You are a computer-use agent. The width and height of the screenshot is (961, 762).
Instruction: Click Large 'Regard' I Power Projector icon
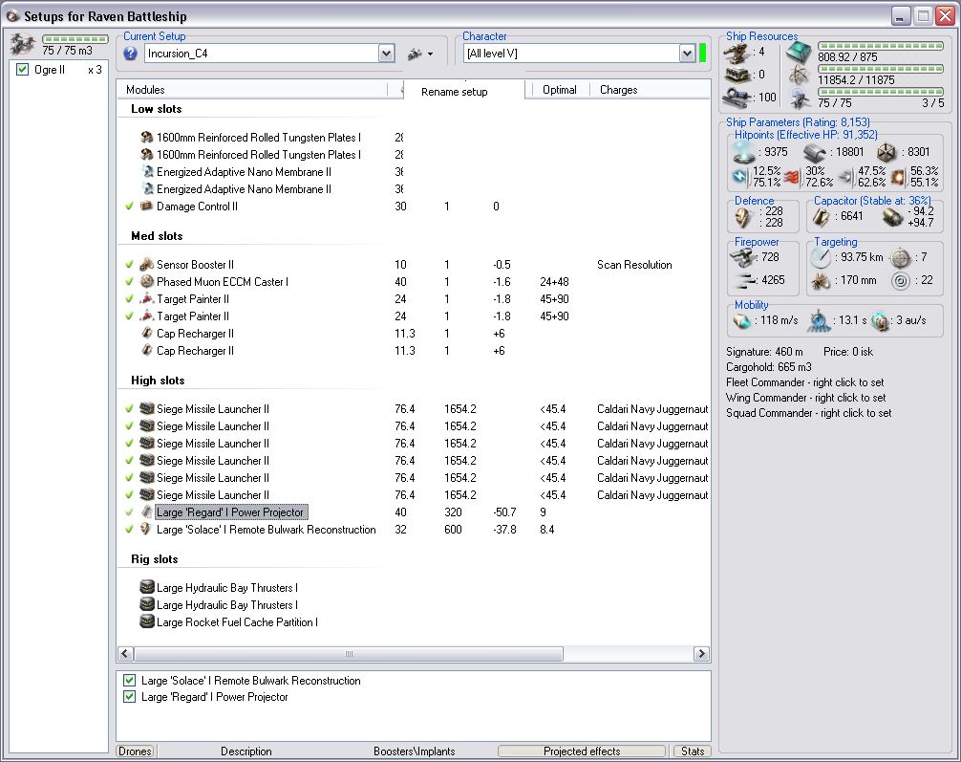[146, 512]
